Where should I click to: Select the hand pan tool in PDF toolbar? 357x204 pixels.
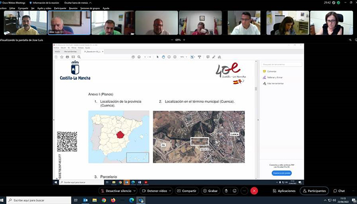tap(164, 57)
